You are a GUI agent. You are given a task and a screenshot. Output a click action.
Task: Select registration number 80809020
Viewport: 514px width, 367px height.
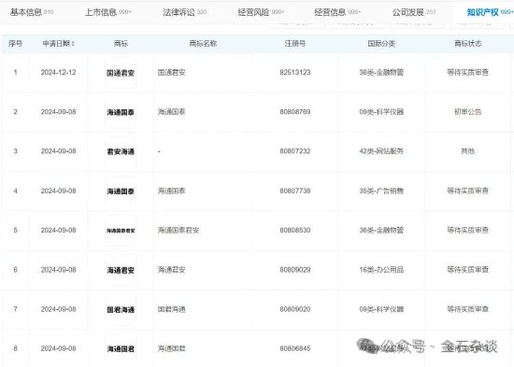pos(295,309)
